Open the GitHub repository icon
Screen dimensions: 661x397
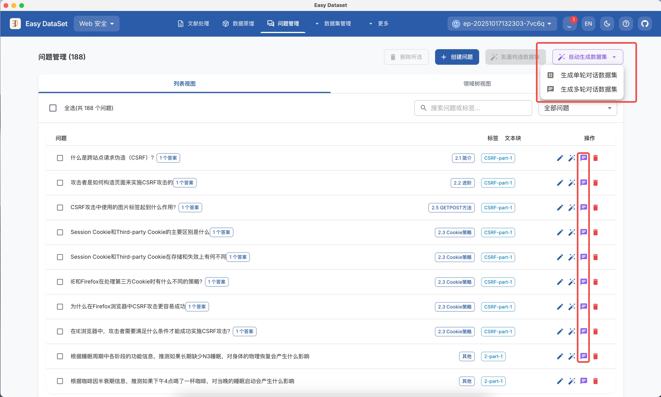coord(645,24)
